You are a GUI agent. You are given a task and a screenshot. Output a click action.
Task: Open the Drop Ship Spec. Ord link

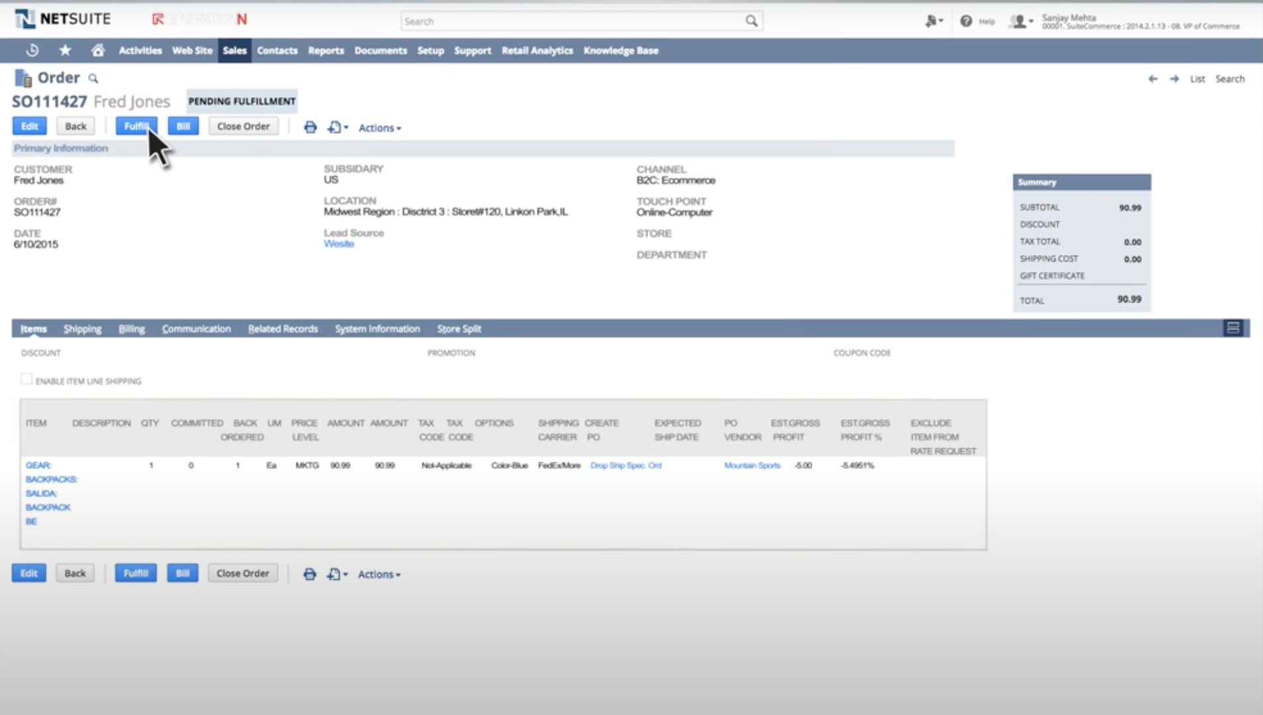(x=625, y=465)
